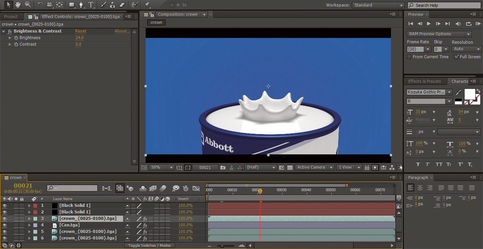Select the Rotation tool
The width and height of the screenshot is (483, 249).
pyautogui.click(x=40, y=5)
